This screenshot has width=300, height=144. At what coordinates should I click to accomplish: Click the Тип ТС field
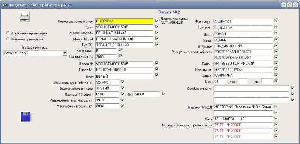click(124, 45)
